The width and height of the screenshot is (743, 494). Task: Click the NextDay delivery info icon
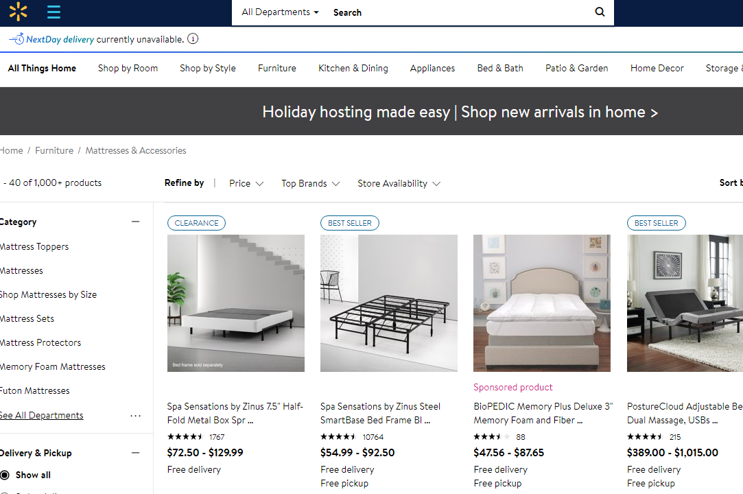click(x=193, y=39)
